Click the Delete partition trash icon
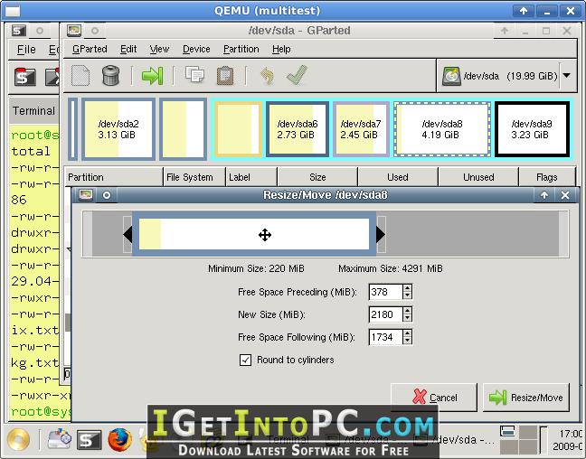Image resolution: width=586 pixels, height=459 pixels. tap(111, 75)
